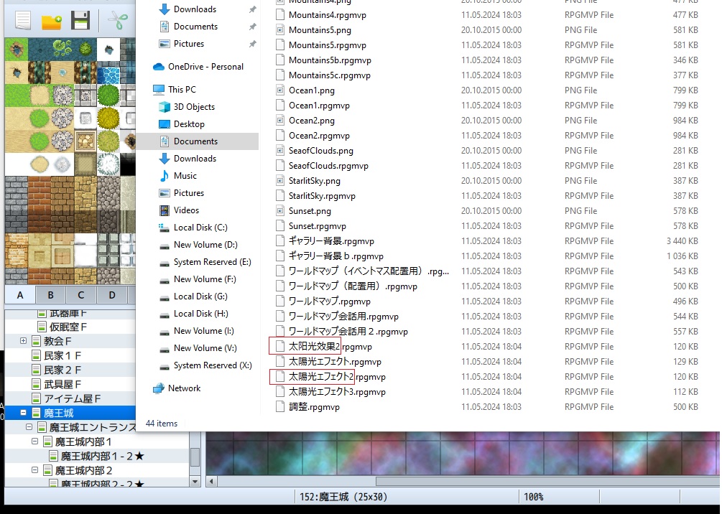Switch to tileset tab D

(x=111, y=295)
